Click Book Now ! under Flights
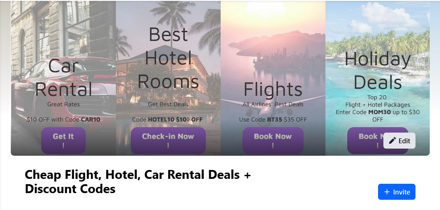440x210 pixels. point(273,141)
